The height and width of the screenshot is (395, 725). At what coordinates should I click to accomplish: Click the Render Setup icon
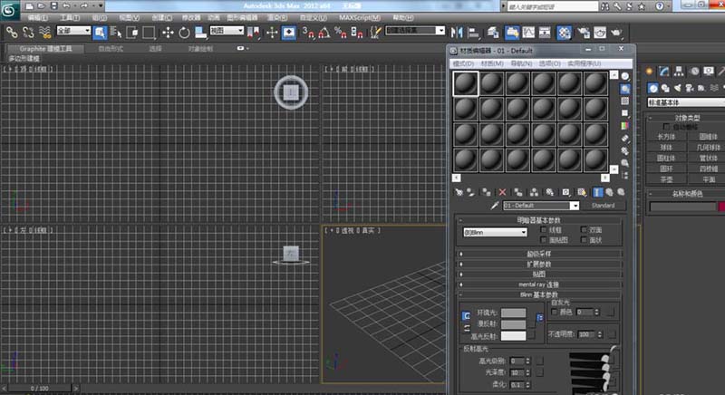click(584, 33)
